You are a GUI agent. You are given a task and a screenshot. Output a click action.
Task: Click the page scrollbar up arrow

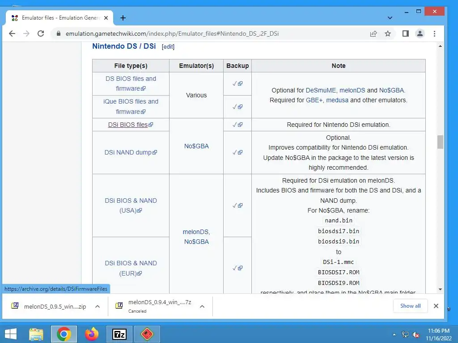[440, 46]
